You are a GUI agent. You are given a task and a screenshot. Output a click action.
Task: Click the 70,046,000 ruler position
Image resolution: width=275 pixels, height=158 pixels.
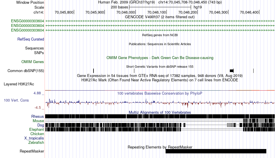pyautogui.click(x=126, y=12)
